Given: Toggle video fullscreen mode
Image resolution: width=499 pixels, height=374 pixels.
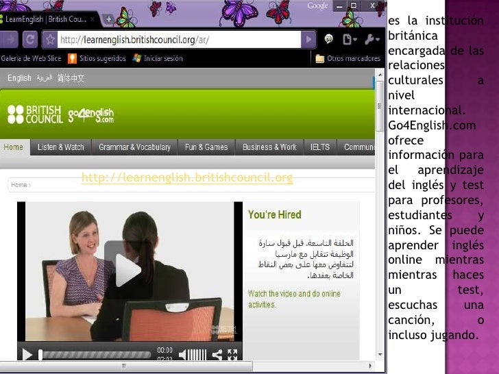Looking at the screenshot, I should 232,355.
